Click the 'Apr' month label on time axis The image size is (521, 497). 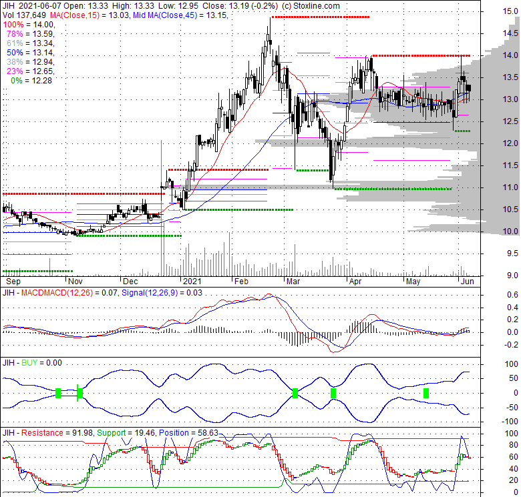pos(355,282)
